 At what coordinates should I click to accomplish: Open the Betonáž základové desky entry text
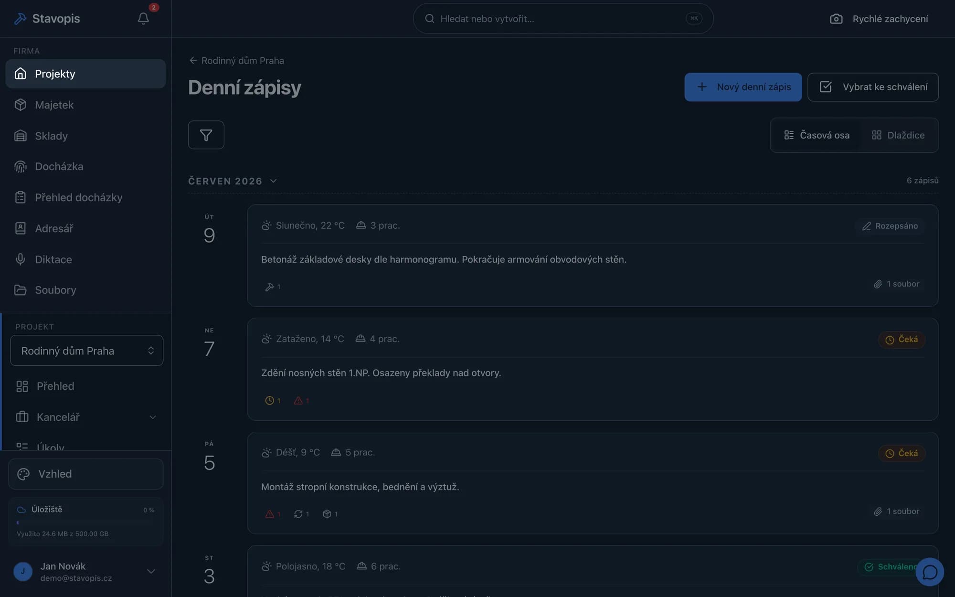pos(444,259)
